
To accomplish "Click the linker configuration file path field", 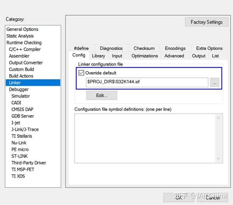I will pos(147,82).
